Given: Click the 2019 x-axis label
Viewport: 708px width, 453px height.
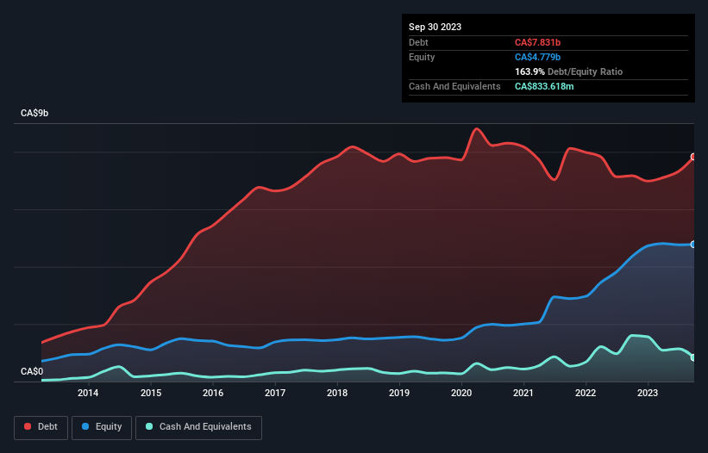Looking at the screenshot, I should [399, 393].
